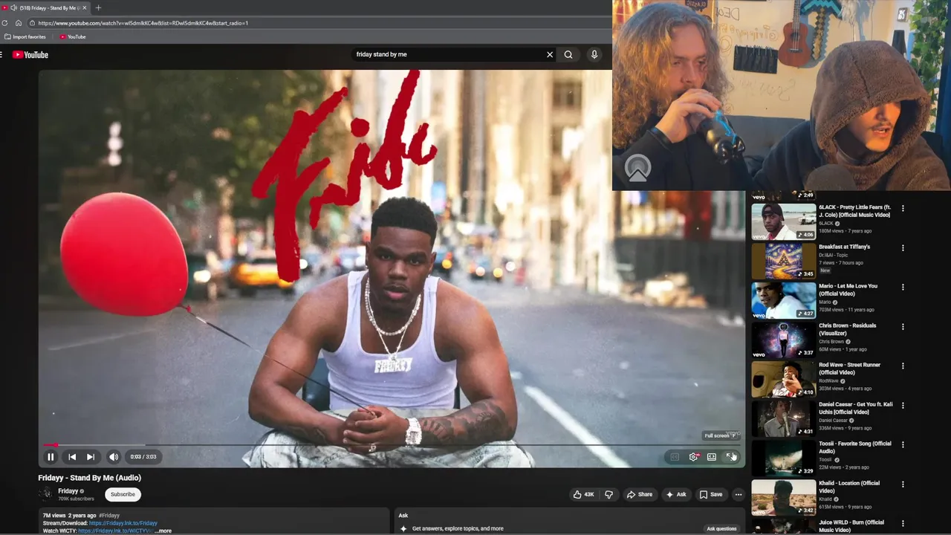Open options for Mario Let Me Love You
Screen dimensions: 951x535
(903, 288)
